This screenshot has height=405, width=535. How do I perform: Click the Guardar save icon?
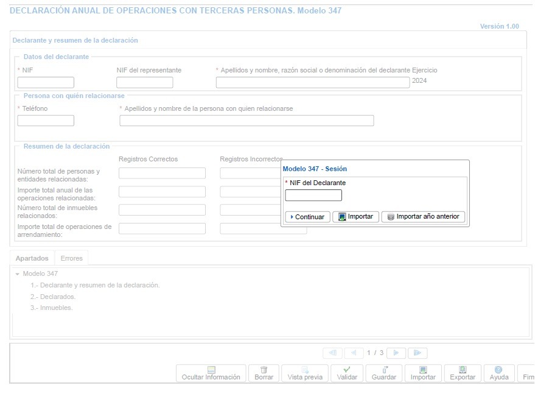[x=384, y=370]
